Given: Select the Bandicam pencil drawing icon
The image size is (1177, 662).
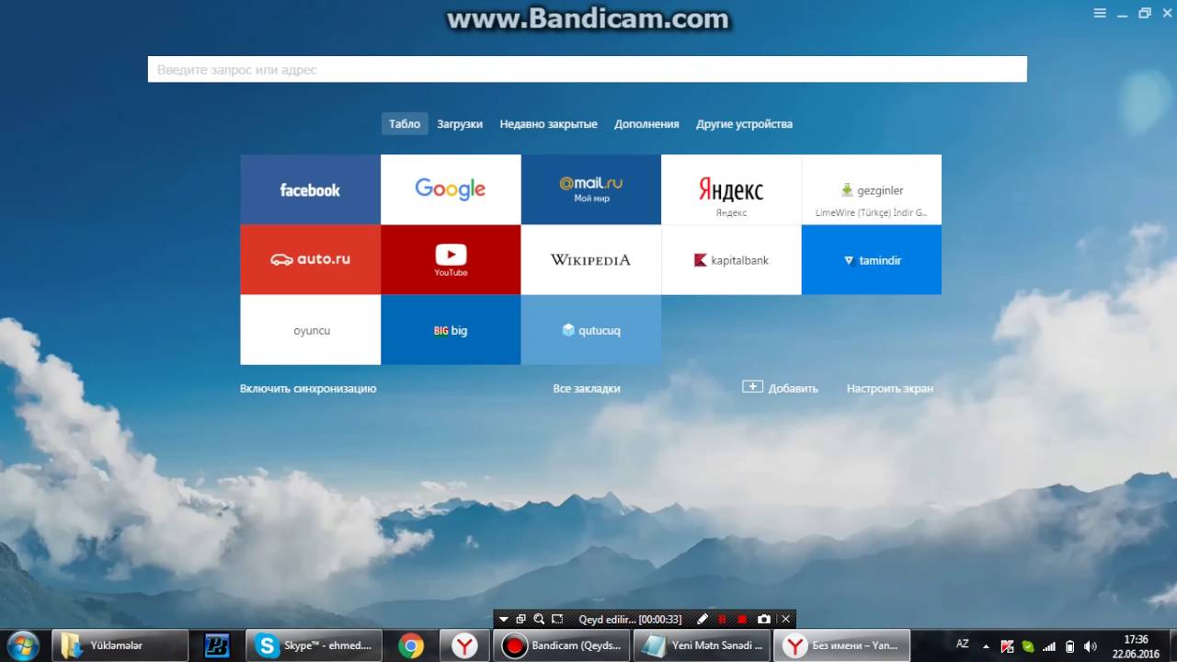Looking at the screenshot, I should point(703,620).
